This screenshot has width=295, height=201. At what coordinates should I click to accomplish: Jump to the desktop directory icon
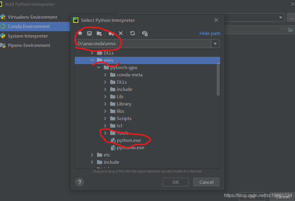click(x=89, y=33)
